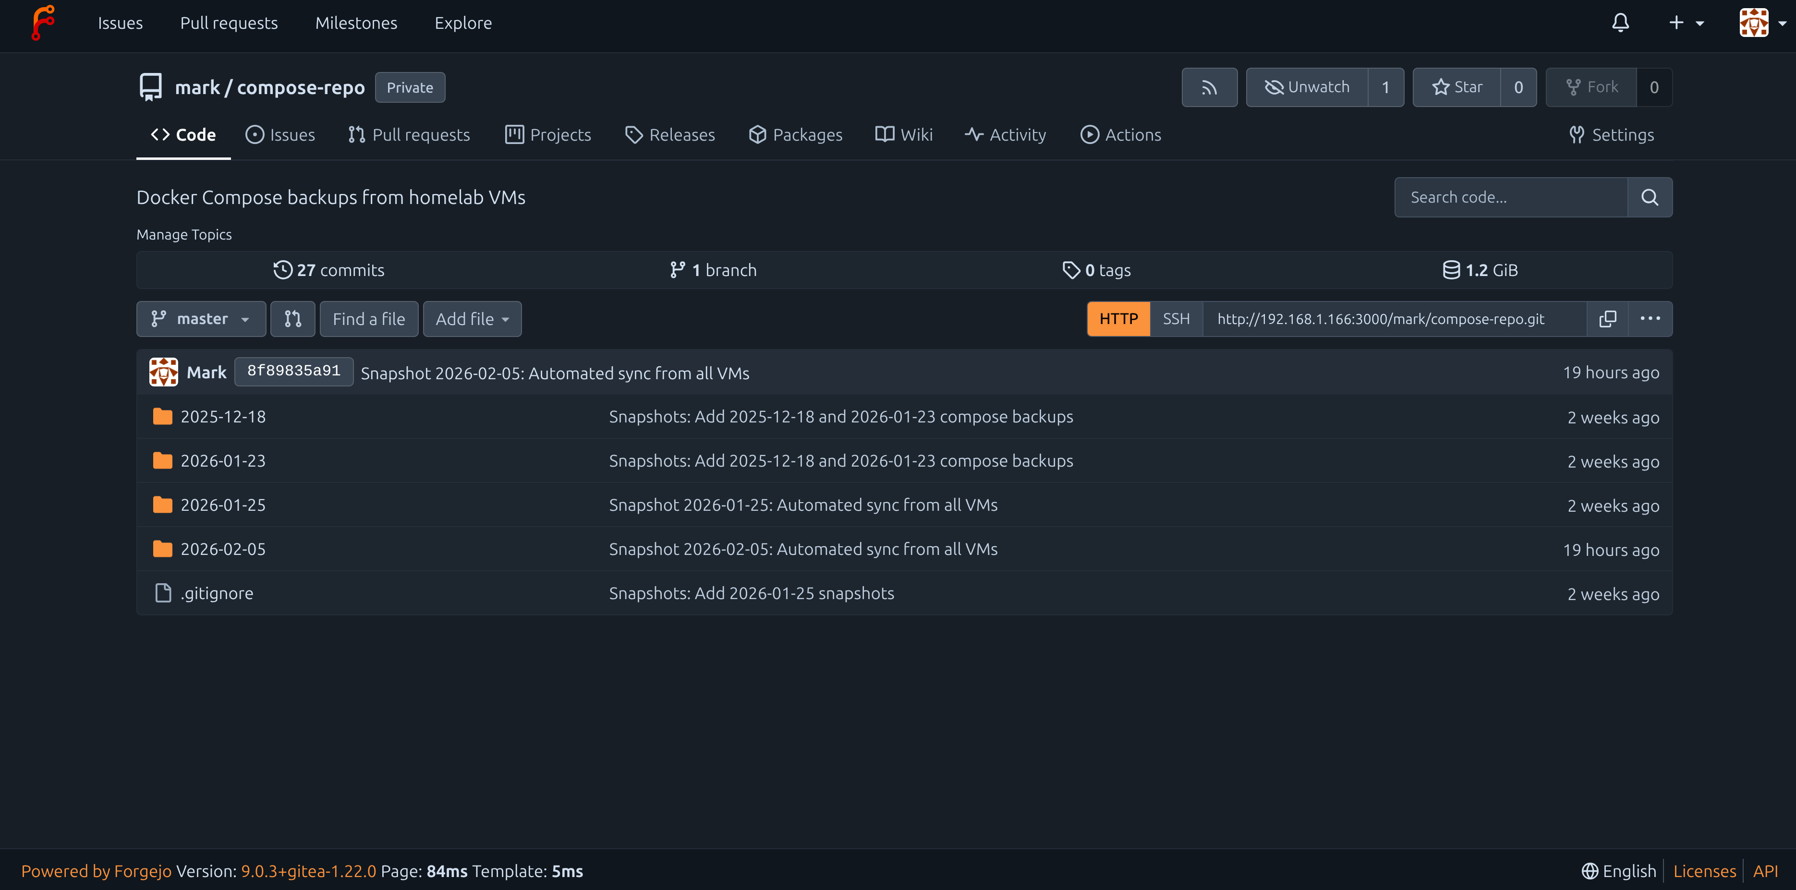Focus the Search code input field

click(x=1510, y=197)
